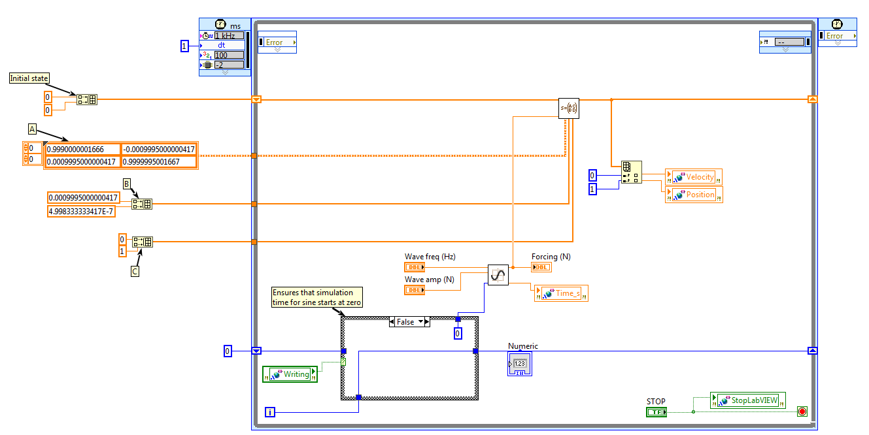869x435 pixels.
Task: Select the StopLabVIEW shared variable node
Action: coord(748,400)
